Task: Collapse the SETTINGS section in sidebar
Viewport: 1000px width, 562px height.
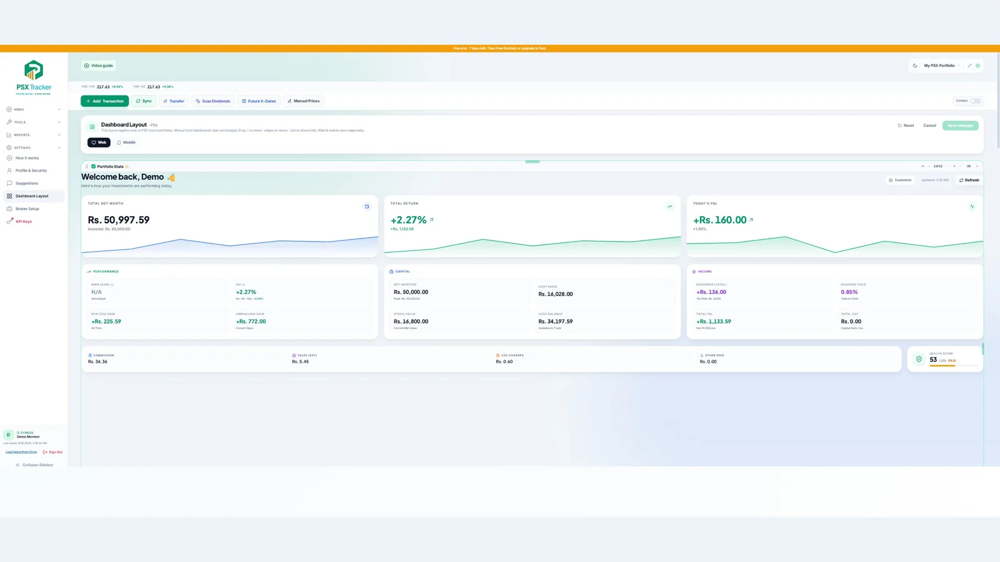Action: (x=34, y=148)
